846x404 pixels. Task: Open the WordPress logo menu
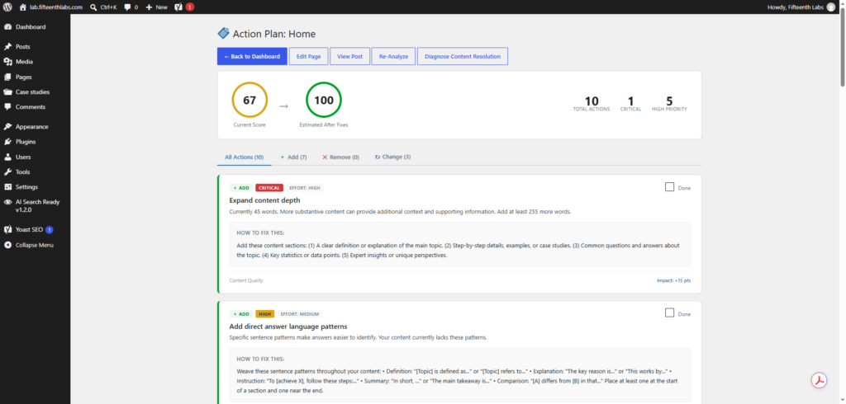pos(7,7)
